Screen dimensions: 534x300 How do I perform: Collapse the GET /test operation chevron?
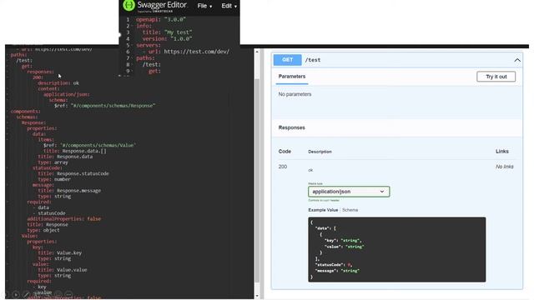pos(517,60)
